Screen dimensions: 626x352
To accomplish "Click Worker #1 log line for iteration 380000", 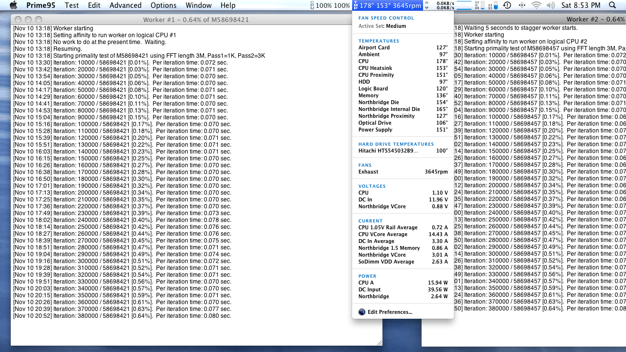I will [122, 316].
